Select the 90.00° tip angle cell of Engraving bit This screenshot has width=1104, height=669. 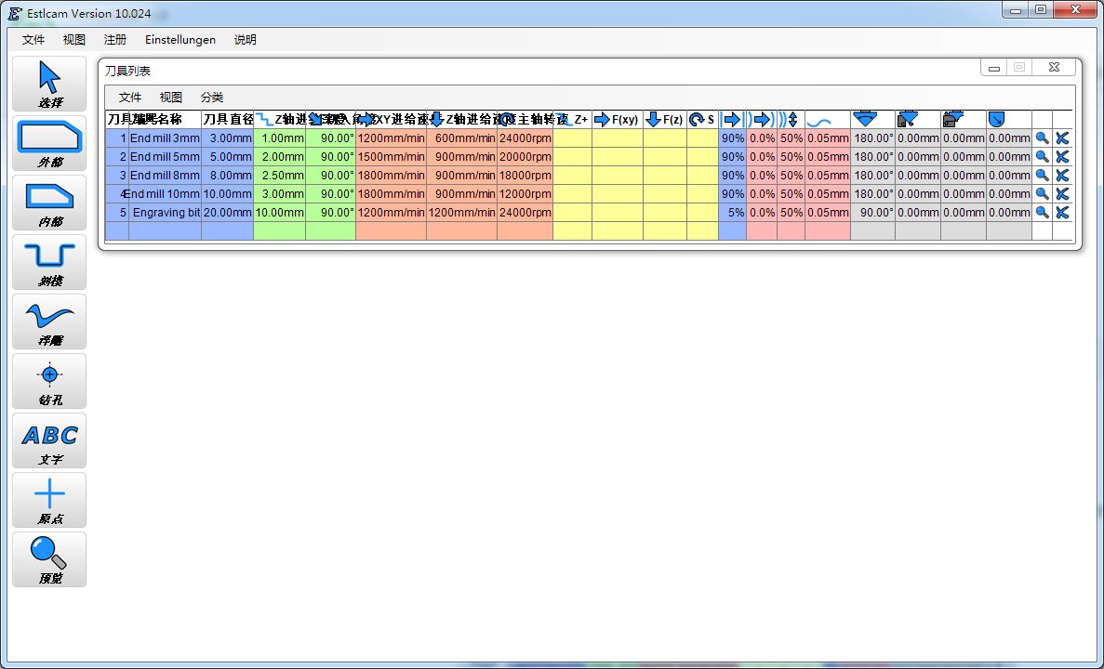pos(872,213)
